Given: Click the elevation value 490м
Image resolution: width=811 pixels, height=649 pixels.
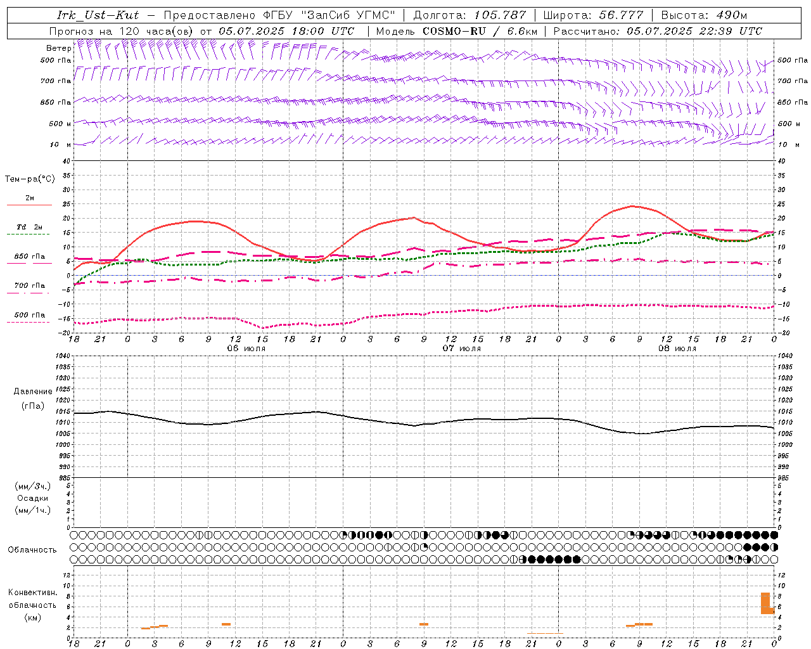Looking at the screenshot, I should (732, 15).
